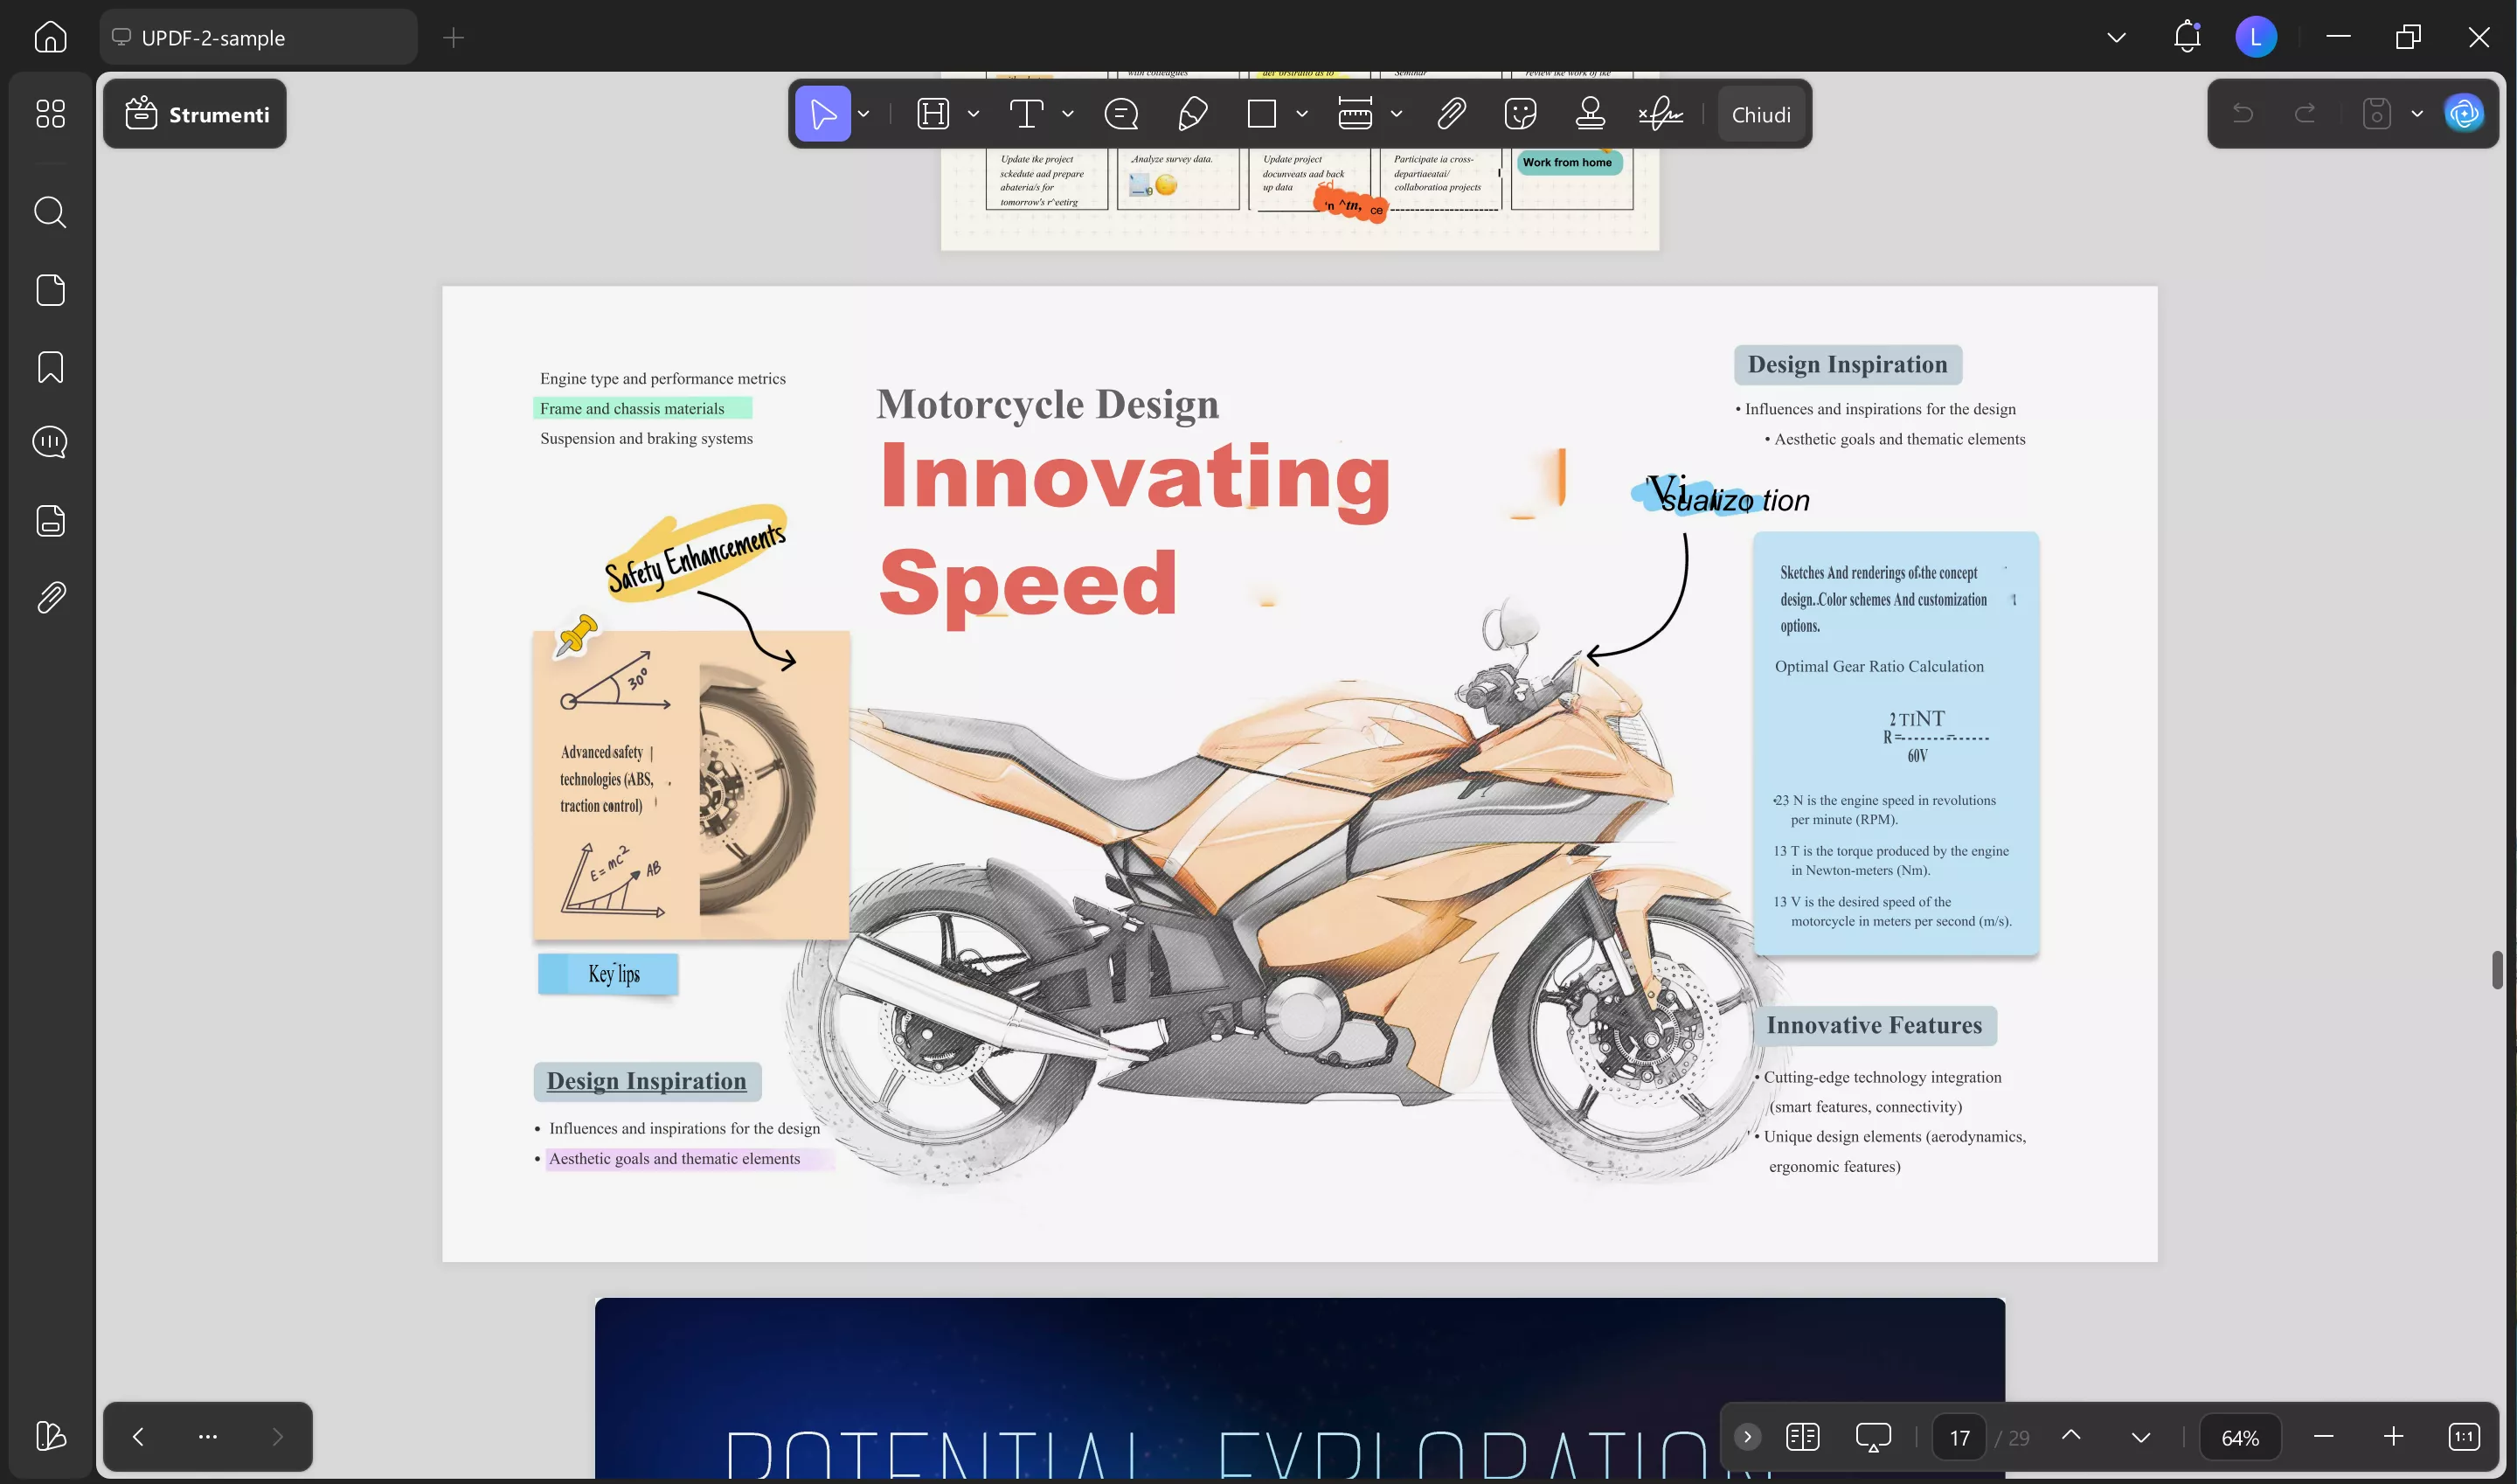The height and width of the screenshot is (1484, 2517).
Task: Expand the save options dropdown
Action: coord(2417,113)
